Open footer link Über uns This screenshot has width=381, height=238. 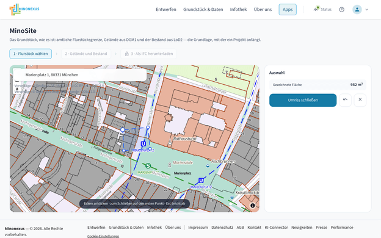click(173, 227)
